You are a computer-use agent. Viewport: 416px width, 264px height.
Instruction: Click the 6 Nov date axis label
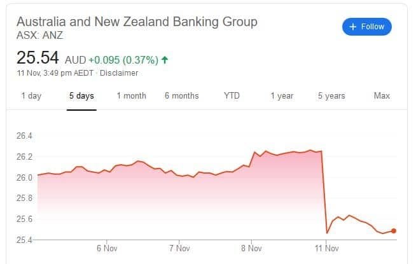coord(107,248)
